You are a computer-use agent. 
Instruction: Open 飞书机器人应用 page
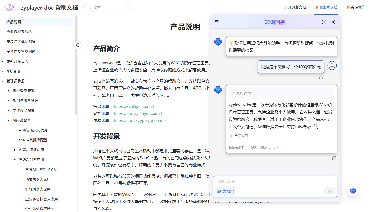[x=38, y=179]
